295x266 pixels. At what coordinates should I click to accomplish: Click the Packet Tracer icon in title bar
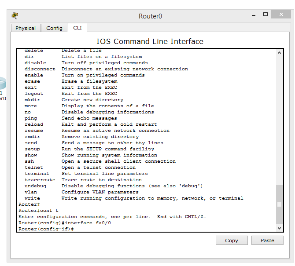(x=15, y=15)
